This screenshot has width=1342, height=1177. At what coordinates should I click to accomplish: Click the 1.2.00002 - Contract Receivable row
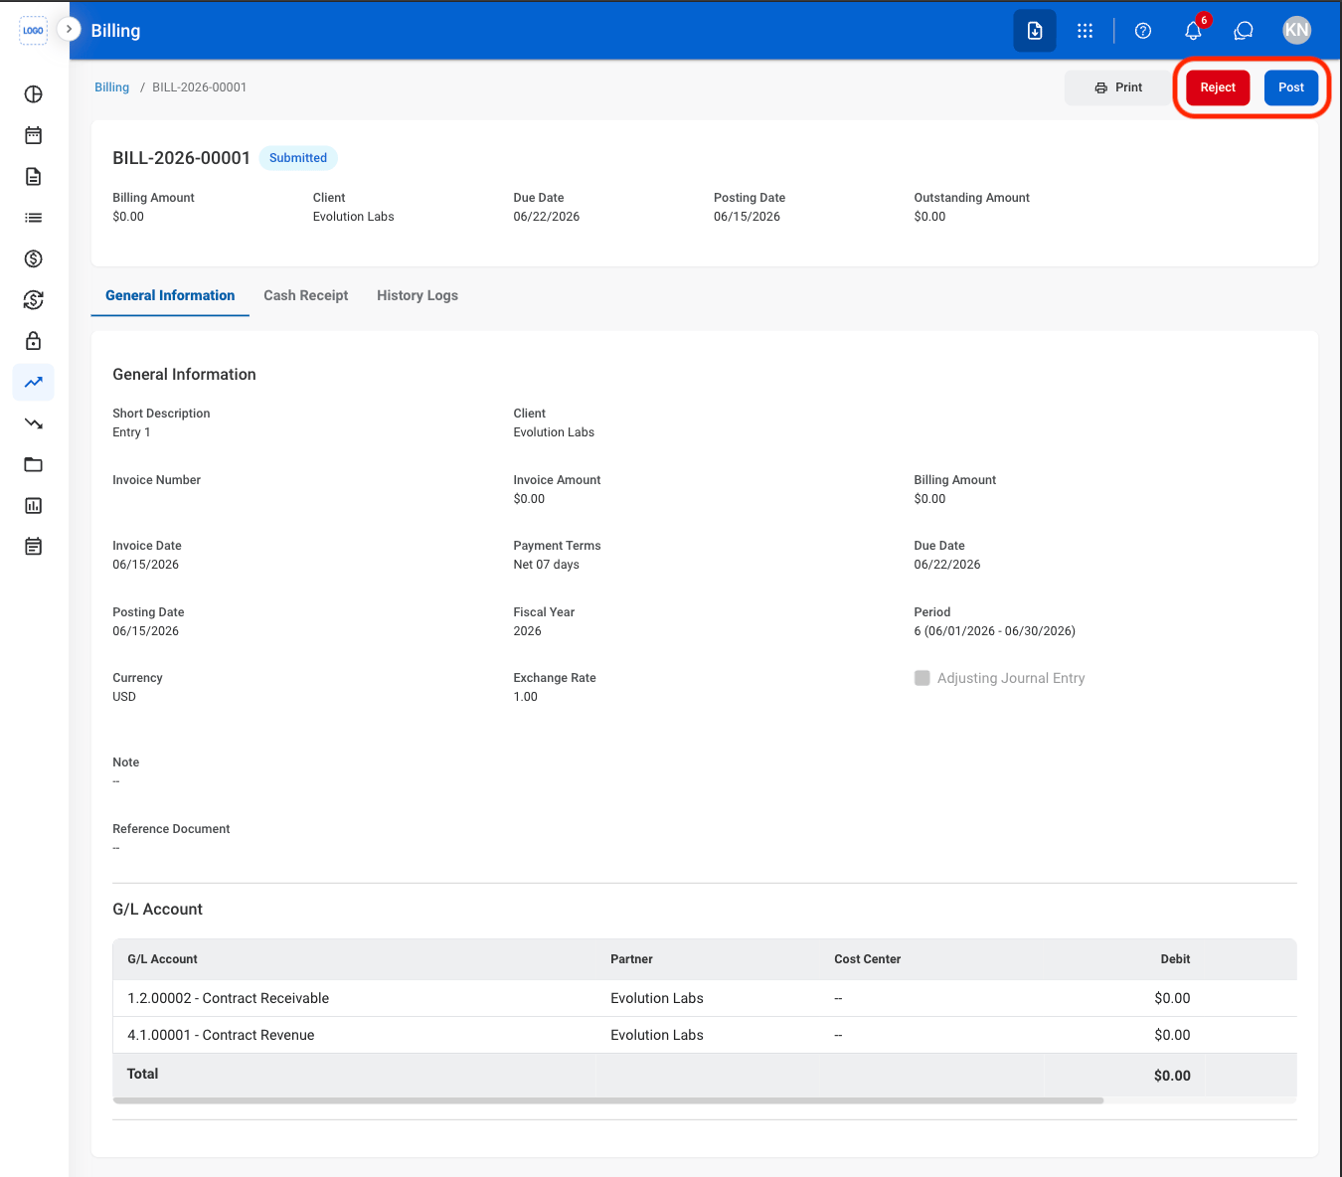(x=705, y=998)
